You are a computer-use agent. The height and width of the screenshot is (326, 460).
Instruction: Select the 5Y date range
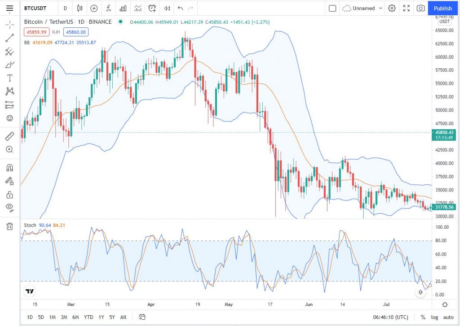click(x=112, y=317)
